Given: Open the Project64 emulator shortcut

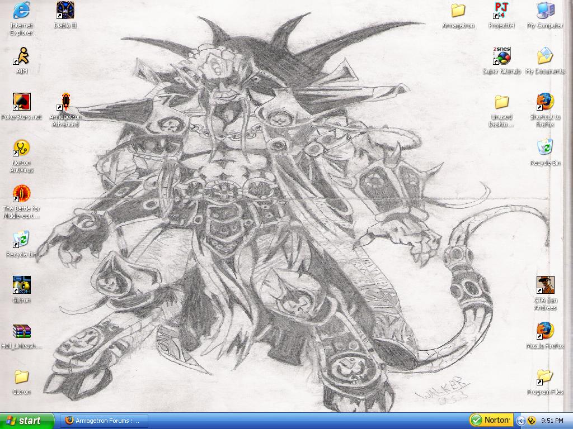Looking at the screenshot, I should point(501,11).
